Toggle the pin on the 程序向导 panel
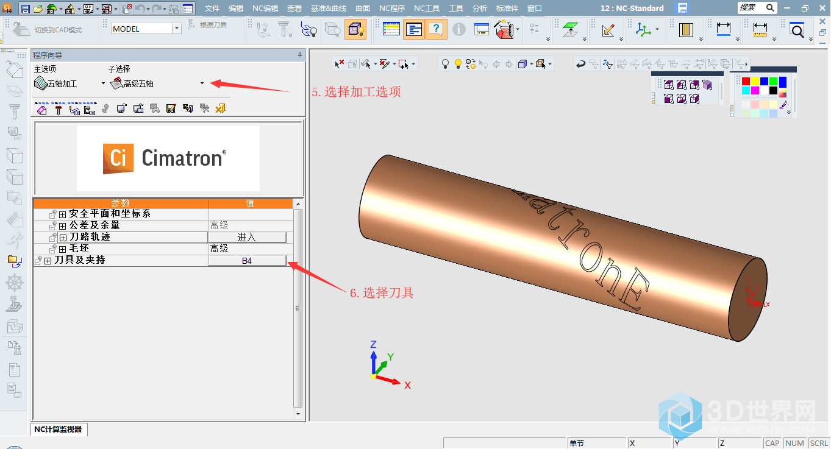Viewport: 831px width, 449px height. 299,55
